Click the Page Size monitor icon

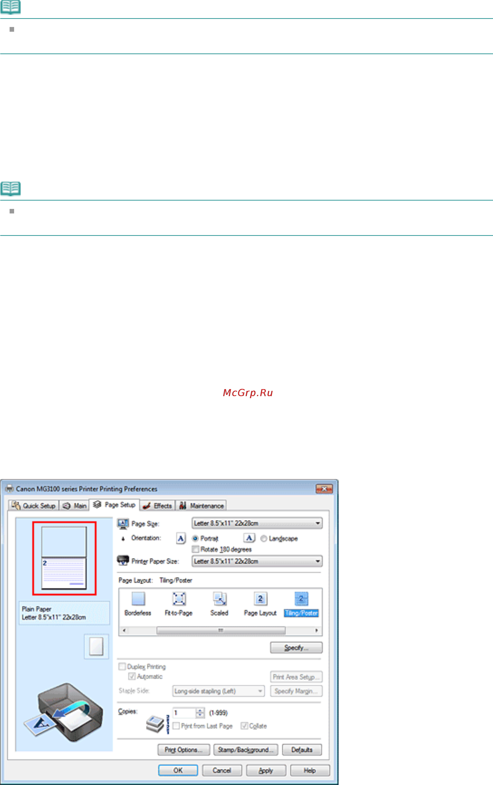(x=123, y=524)
